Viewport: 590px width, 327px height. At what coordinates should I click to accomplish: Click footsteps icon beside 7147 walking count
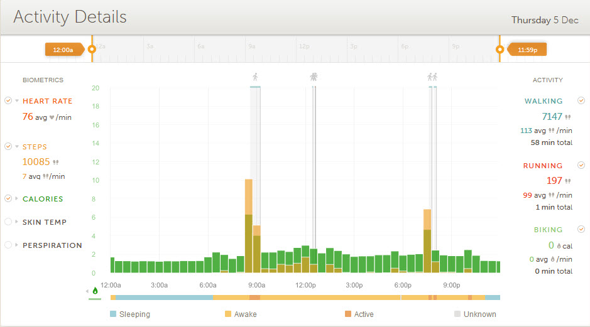(x=568, y=117)
